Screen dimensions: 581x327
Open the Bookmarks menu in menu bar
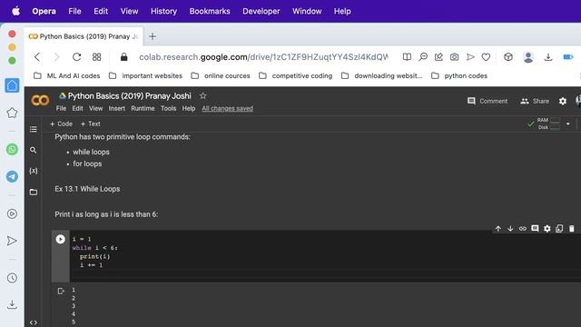point(210,11)
